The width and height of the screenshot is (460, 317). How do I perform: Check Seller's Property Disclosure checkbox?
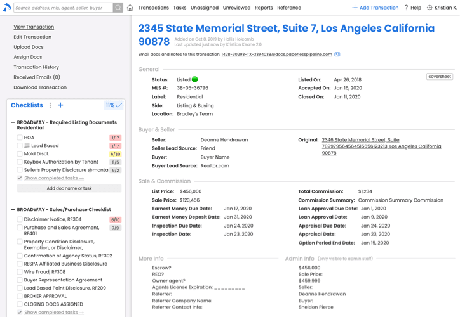pyautogui.click(x=20, y=170)
